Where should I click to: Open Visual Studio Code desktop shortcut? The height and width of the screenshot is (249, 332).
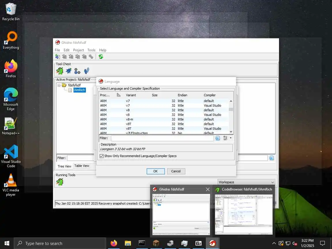coord(11,156)
